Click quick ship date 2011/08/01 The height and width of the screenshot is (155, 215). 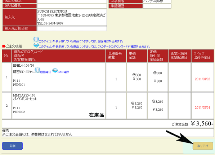[202, 108]
